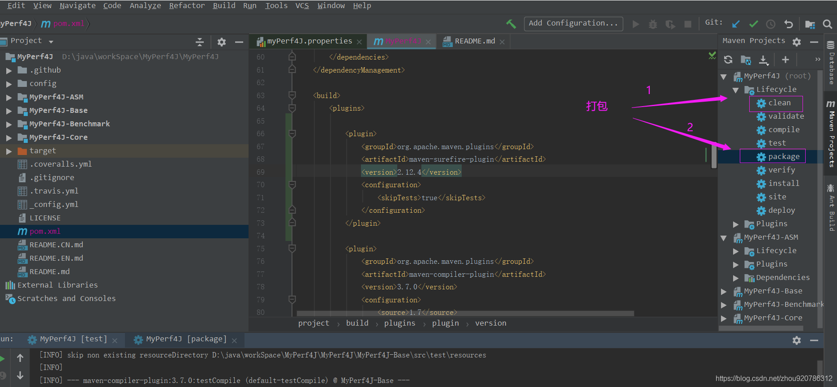Open Project Structure folder icon

click(x=810, y=24)
